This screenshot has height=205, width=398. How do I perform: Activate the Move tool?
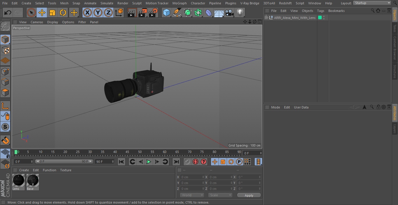point(42,13)
